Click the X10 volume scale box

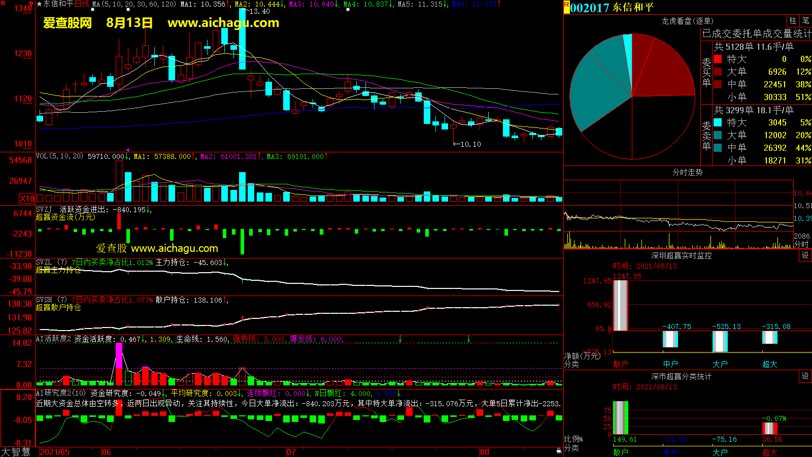[x=27, y=199]
